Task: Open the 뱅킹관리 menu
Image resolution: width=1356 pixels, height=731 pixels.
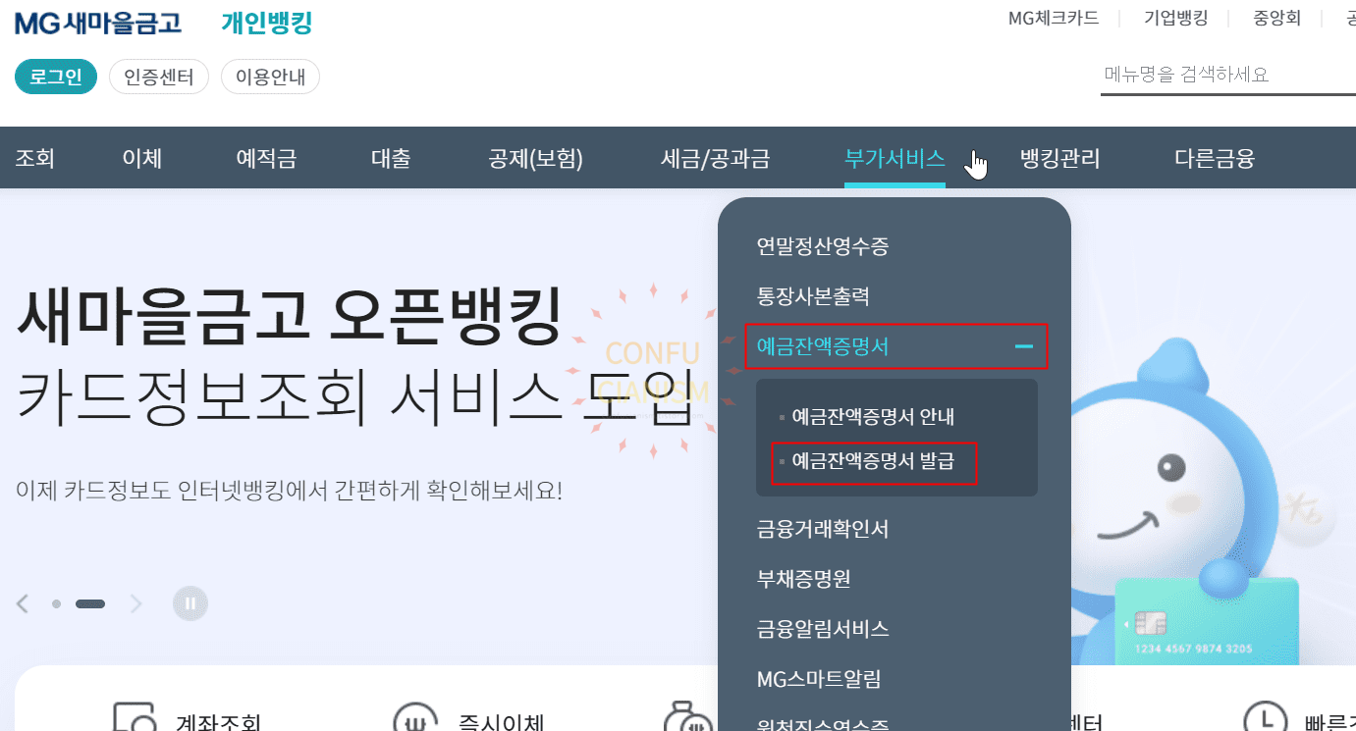Action: click(1059, 158)
